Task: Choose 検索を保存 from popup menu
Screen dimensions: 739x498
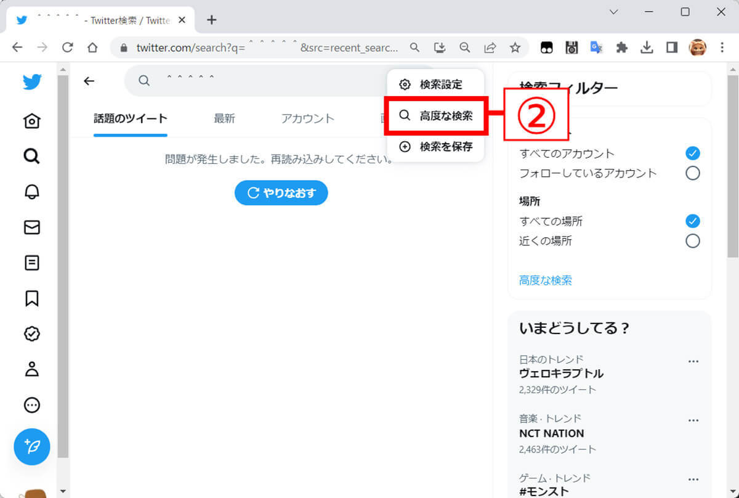Action: click(435, 147)
